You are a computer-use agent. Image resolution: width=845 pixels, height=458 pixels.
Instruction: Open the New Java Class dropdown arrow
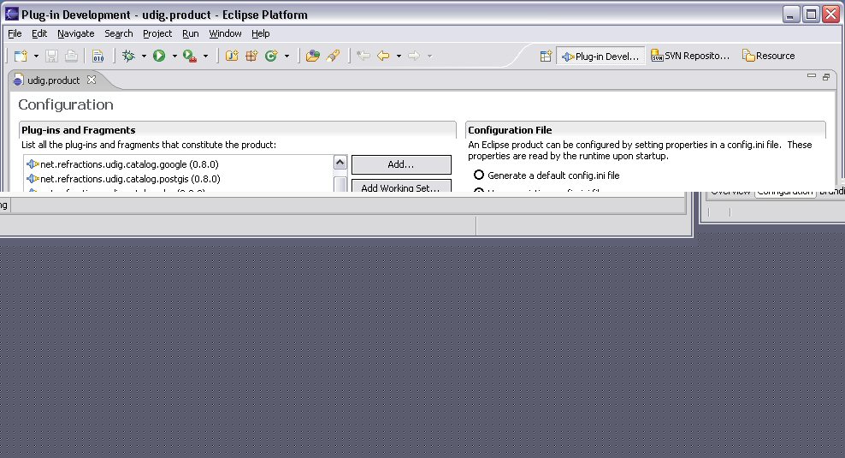(x=287, y=56)
